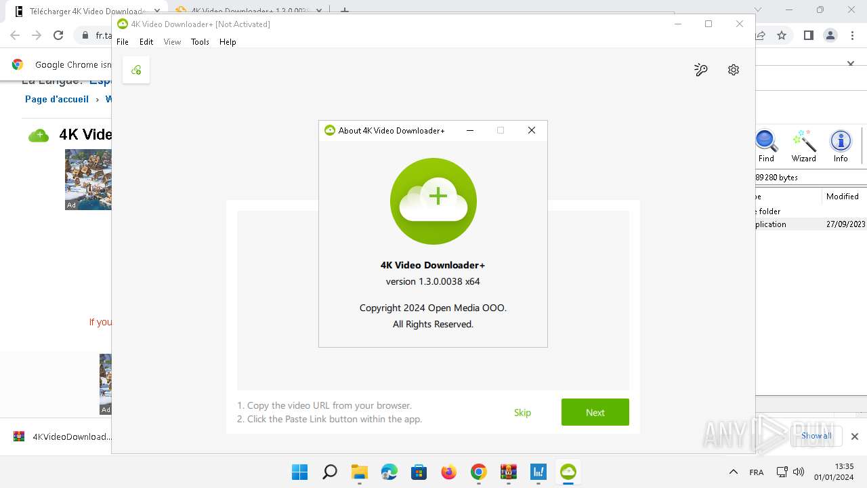
Task: Go back in Chrome
Action: click(x=15, y=35)
